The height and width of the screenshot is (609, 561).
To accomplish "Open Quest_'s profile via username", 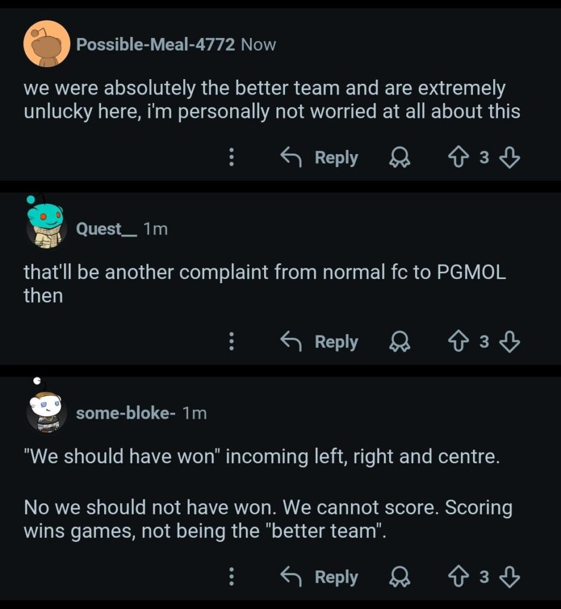I will 106,228.
